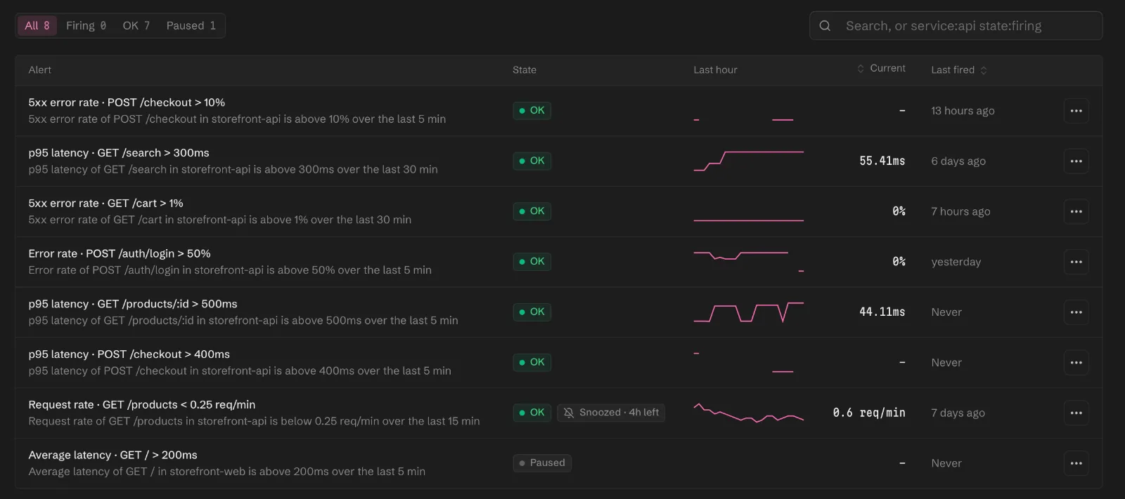Click the 13 hours ago last fired value
Screen dimensions: 1125x499
pos(963,111)
